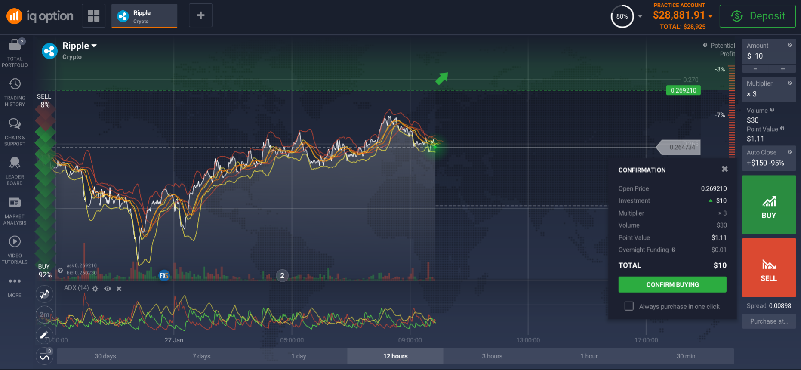Image resolution: width=801 pixels, height=370 pixels.
Task: Open Trading History in sidebar
Action: (15, 92)
